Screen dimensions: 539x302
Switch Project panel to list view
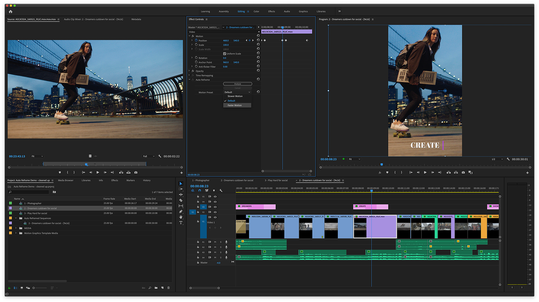pos(15,288)
